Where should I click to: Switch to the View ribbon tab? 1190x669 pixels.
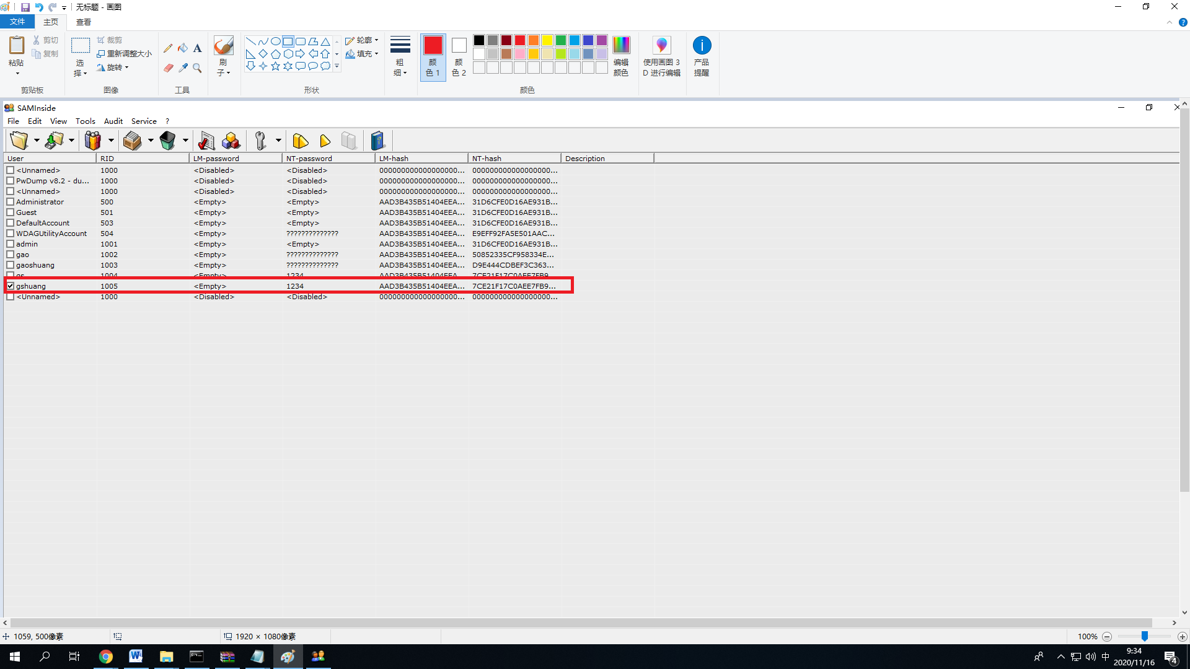click(x=83, y=22)
